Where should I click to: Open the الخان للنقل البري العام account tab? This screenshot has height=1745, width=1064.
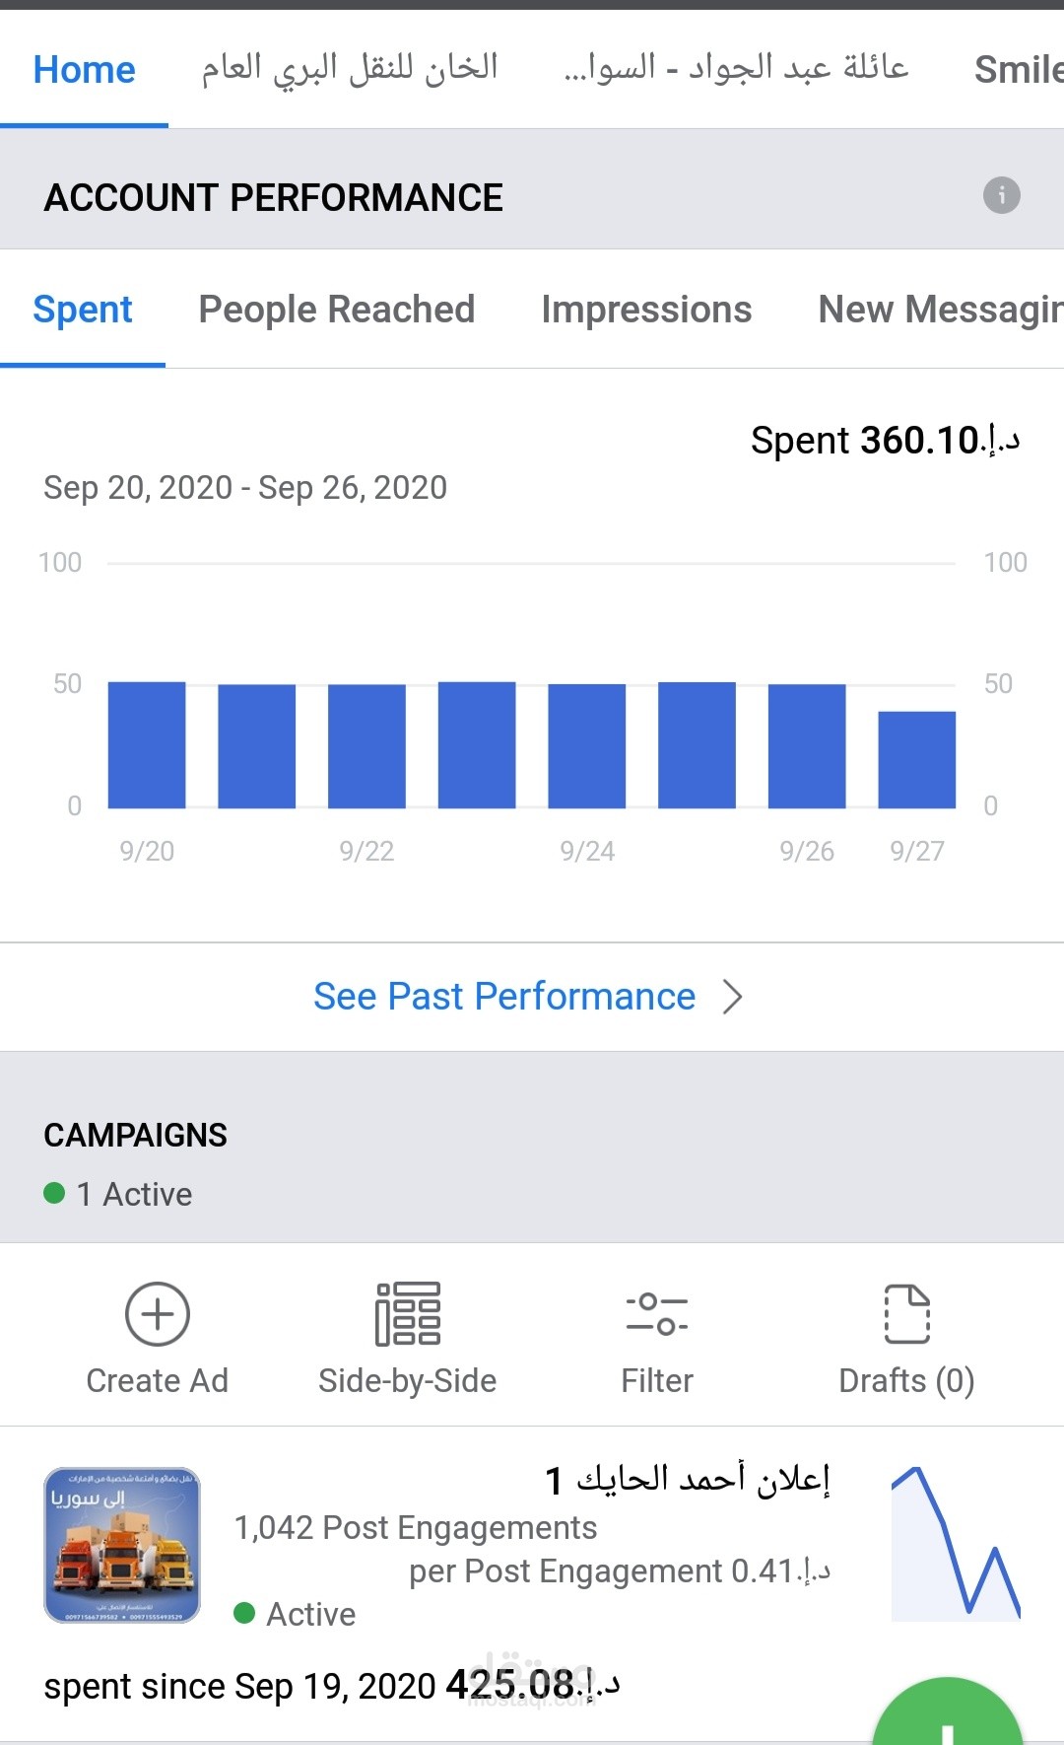(350, 69)
